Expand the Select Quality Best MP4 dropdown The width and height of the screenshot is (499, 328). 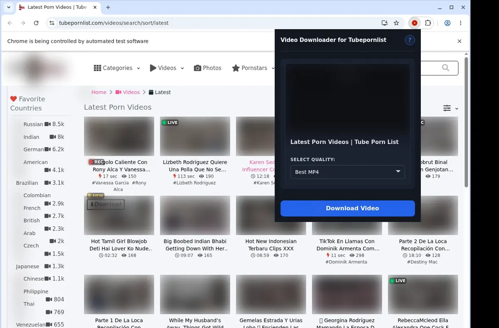348,172
